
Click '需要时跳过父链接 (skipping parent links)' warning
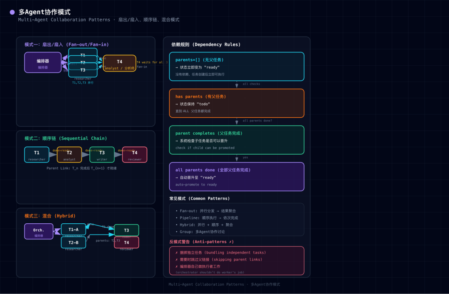219,259
